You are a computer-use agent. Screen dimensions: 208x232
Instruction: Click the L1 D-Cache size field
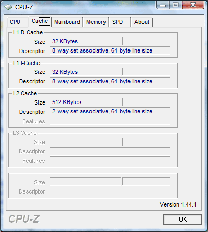(85, 41)
